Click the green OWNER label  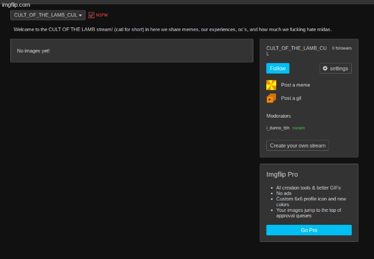(298, 128)
